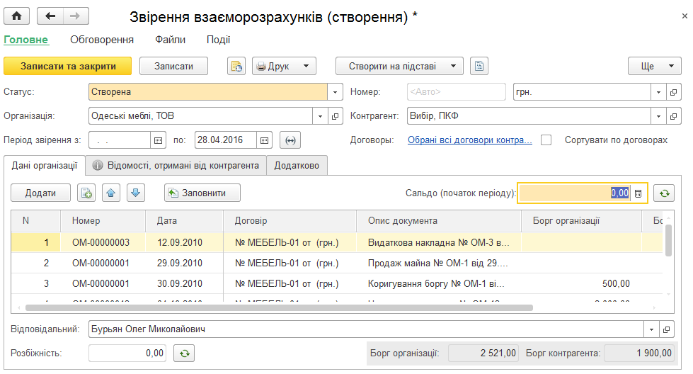Expand the Відповідальний dropdown
Screen dimensions: 693x374
[x=651, y=329]
